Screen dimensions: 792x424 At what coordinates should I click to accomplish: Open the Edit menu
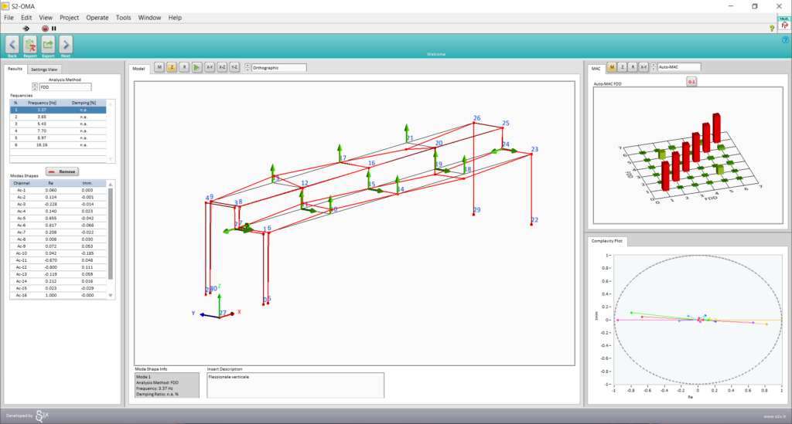(26, 18)
